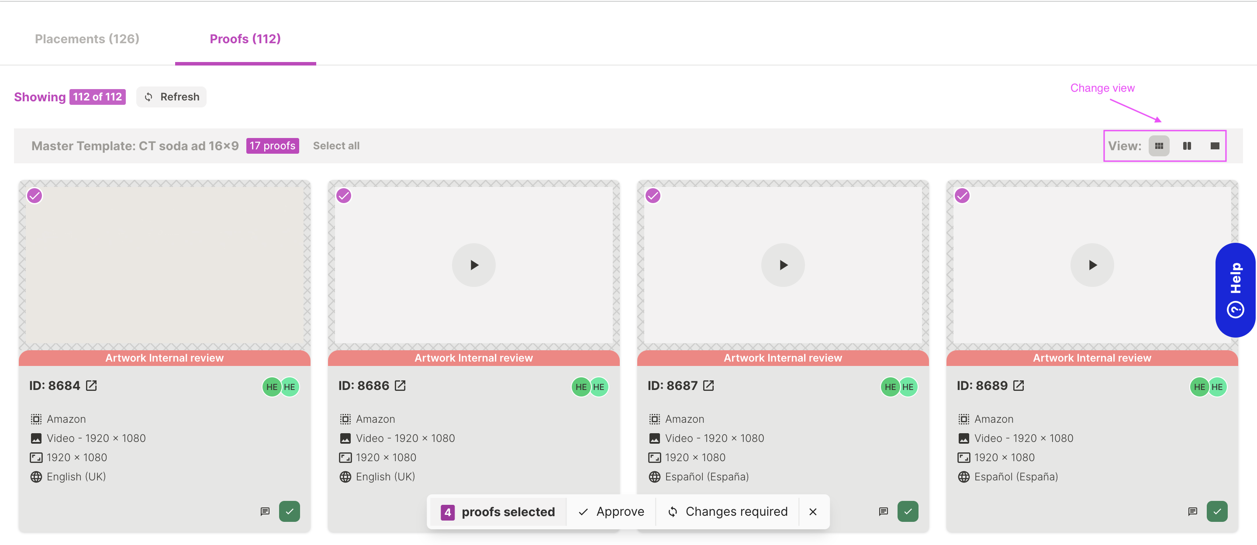Approve the 4 selected proofs
Image resolution: width=1257 pixels, height=545 pixels.
point(611,512)
